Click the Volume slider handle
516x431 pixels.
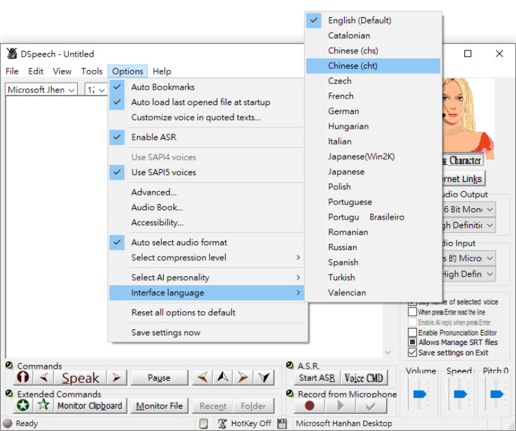[420, 394]
